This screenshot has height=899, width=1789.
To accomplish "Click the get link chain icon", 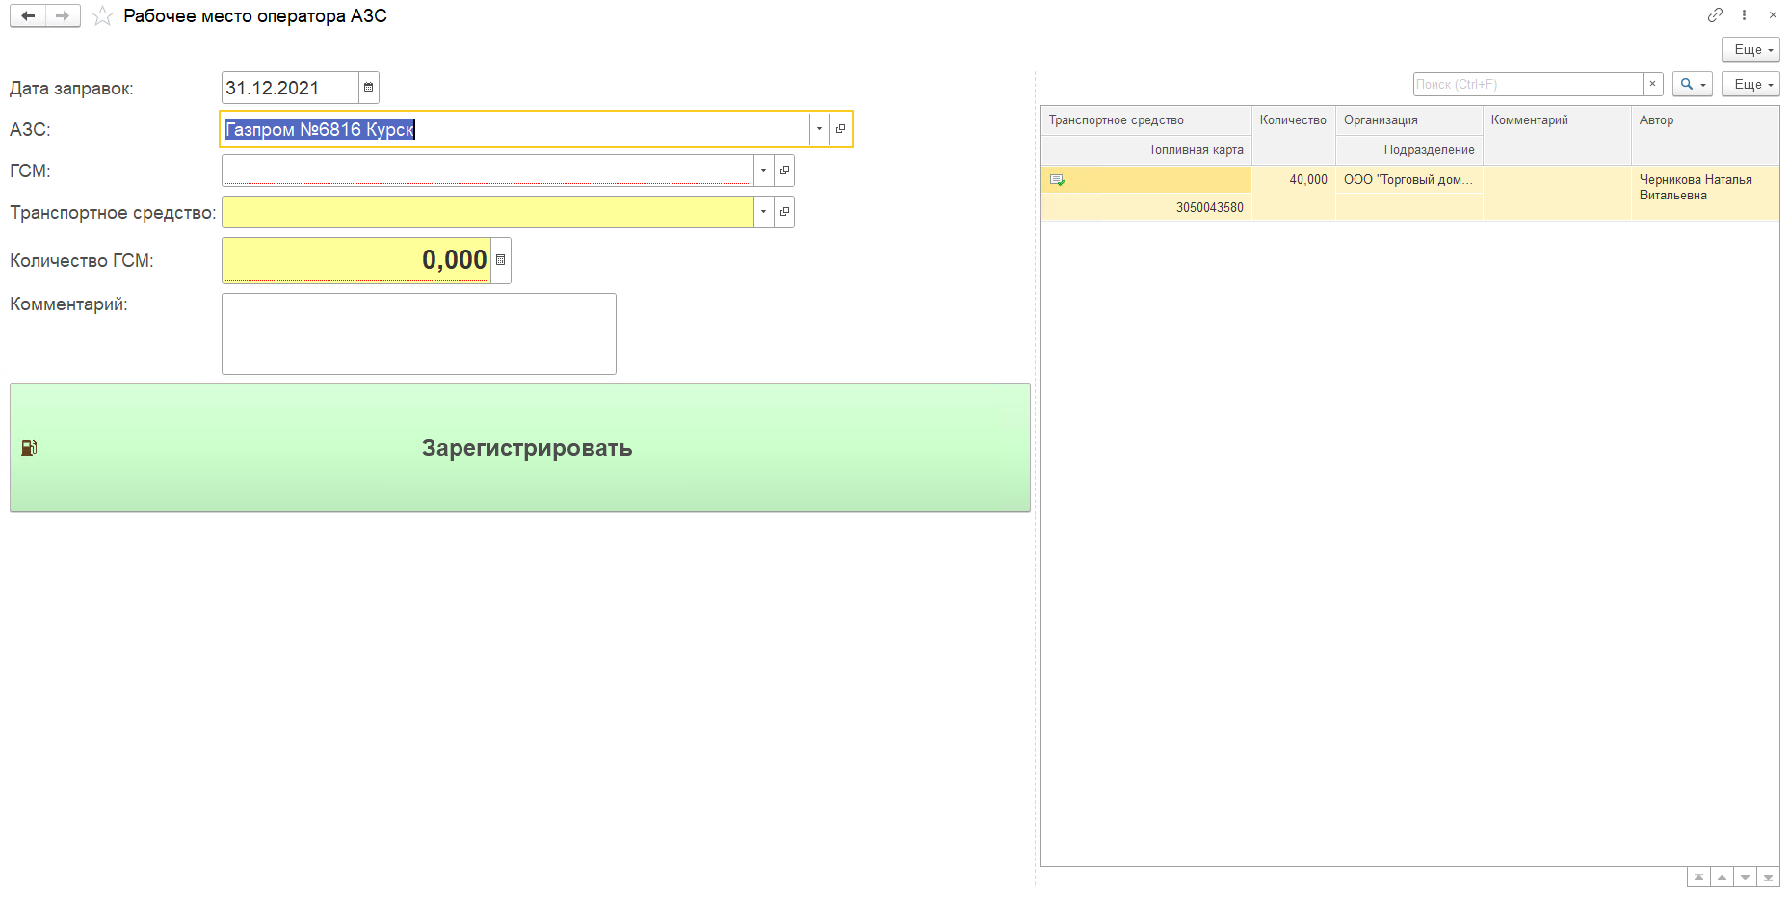I will tap(1715, 15).
